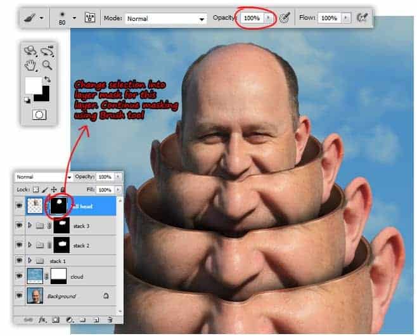Click the cloud layer mask link icon
The width and height of the screenshot is (417, 336).
[46, 276]
